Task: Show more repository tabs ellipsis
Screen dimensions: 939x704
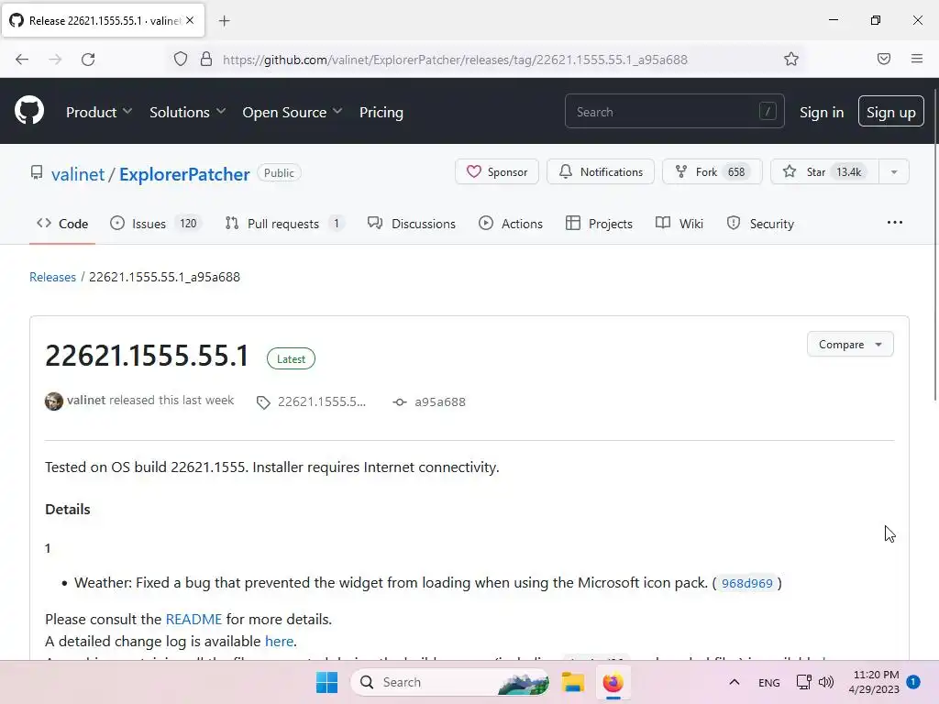Action: [895, 223]
